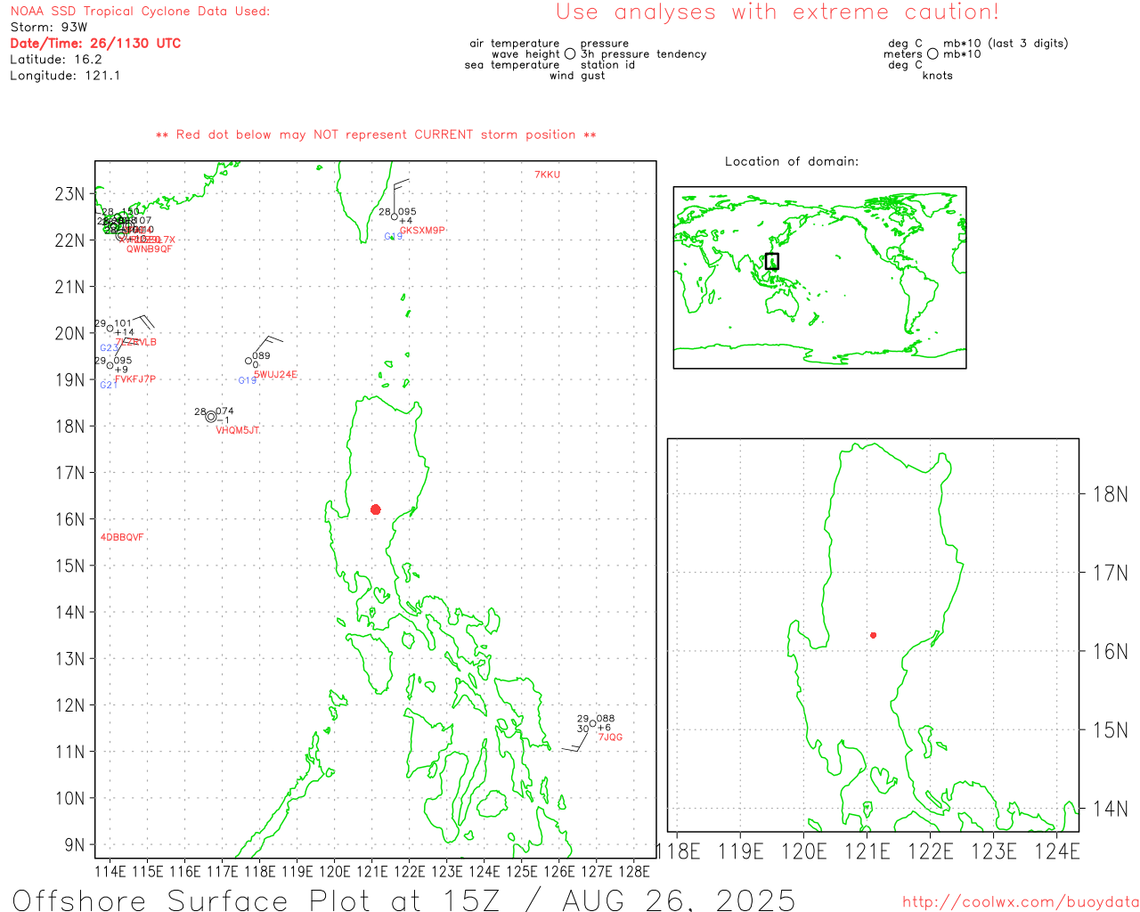The image size is (1140, 912).
Task: Click the station circle marker for FVKFJ7P
Action: [110, 365]
